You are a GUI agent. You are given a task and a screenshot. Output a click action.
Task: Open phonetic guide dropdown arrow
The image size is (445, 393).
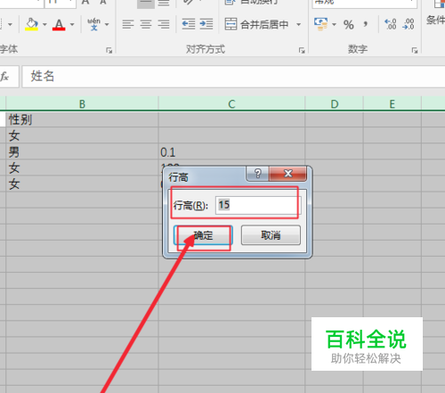(107, 24)
